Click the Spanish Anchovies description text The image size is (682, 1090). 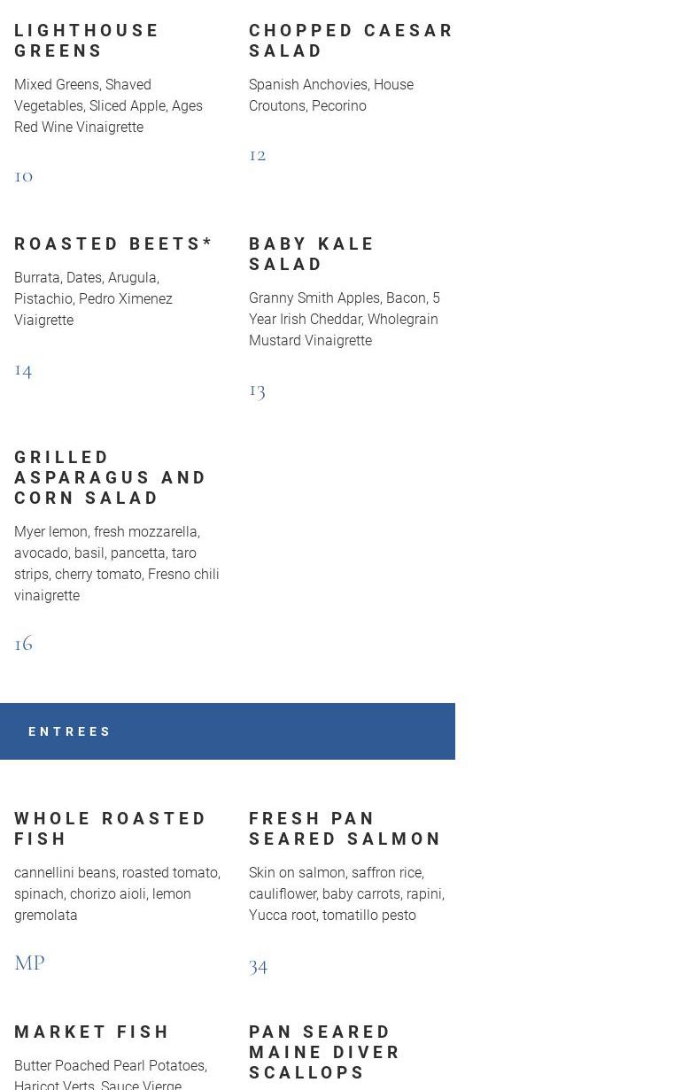point(330,95)
